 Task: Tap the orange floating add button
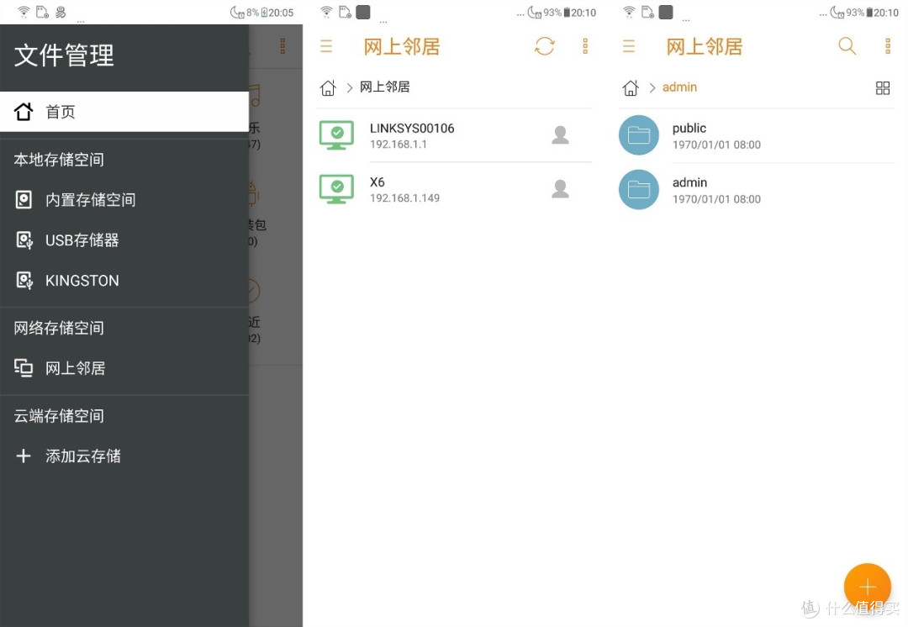(x=868, y=587)
